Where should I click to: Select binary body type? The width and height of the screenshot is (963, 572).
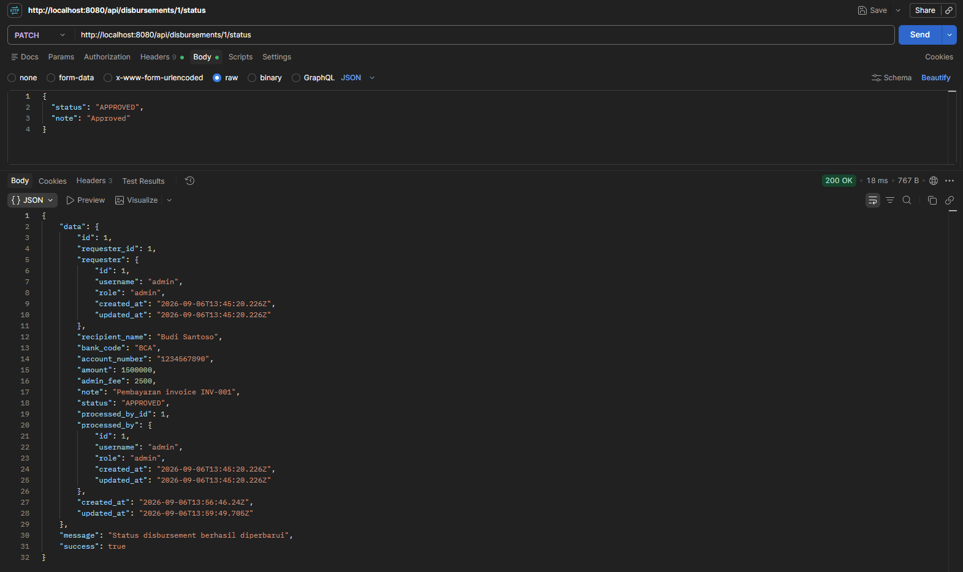[x=265, y=78]
